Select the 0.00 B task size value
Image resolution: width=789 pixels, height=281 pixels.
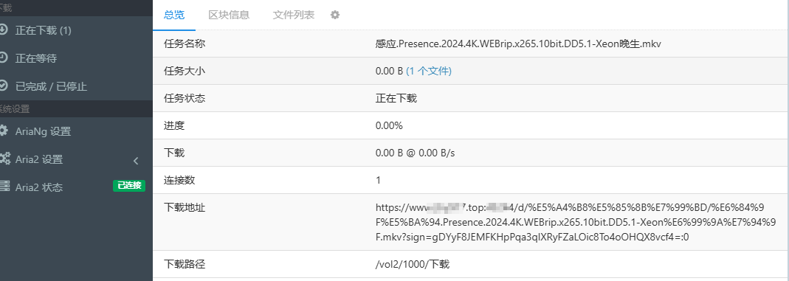389,72
